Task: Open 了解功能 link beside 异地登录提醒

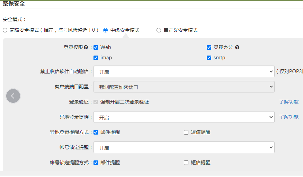Action: click(289, 117)
